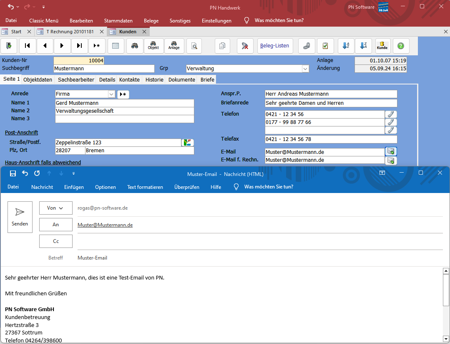This screenshot has width=450, height=344.
Task: Go to the previous customer record
Action: (x=45, y=46)
